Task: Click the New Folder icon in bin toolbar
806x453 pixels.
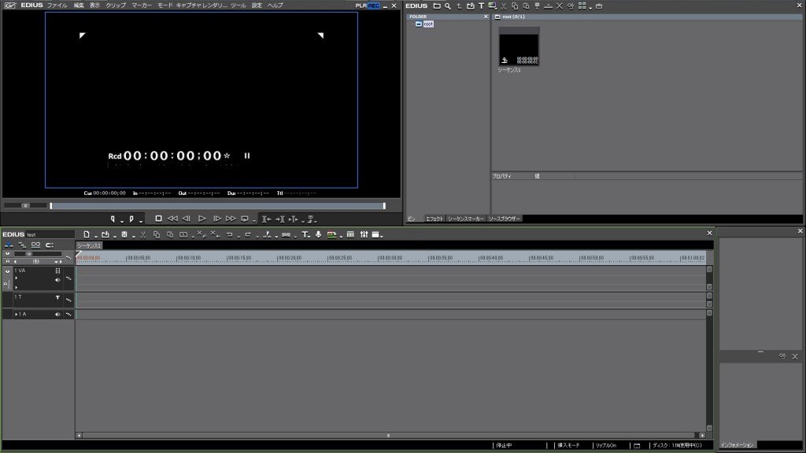Action: click(x=437, y=6)
